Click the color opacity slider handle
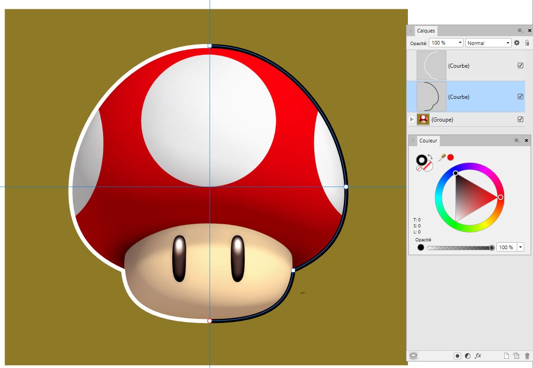Viewport: 533px width, 368px height. [492, 248]
